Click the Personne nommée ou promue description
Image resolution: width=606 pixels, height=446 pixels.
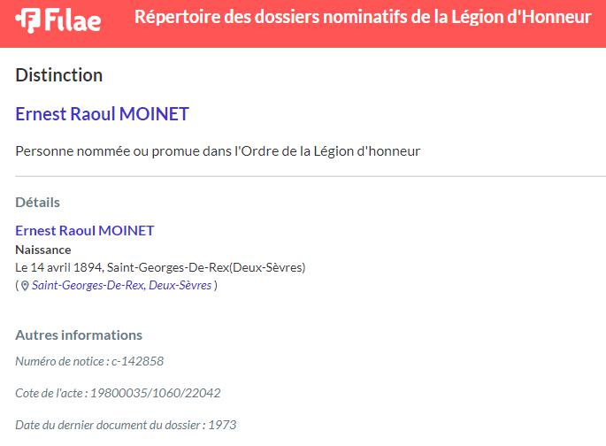(218, 151)
